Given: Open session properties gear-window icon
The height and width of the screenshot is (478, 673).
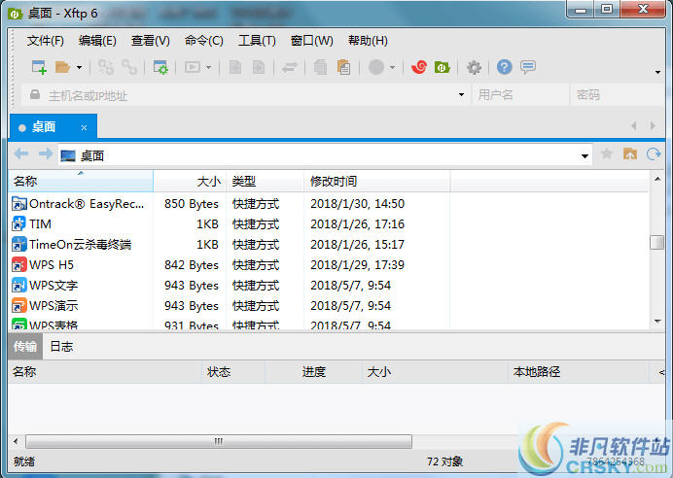Looking at the screenshot, I should 160,67.
